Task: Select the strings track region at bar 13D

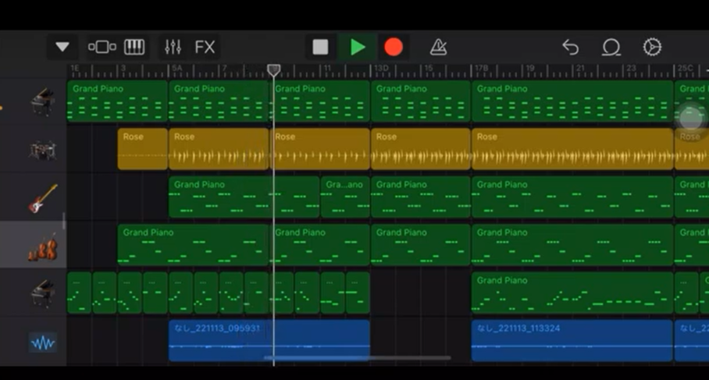Action: pos(421,245)
